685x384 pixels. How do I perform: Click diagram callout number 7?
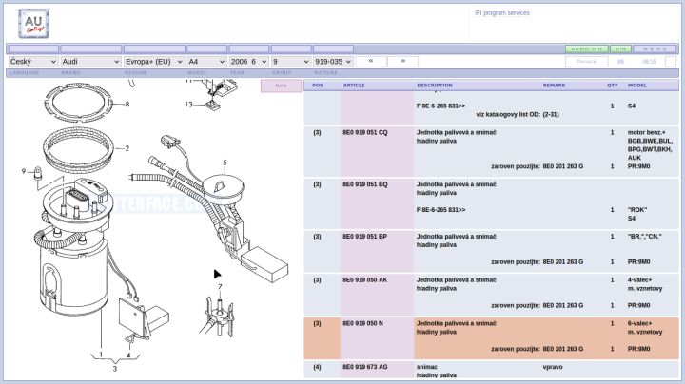tap(220, 287)
